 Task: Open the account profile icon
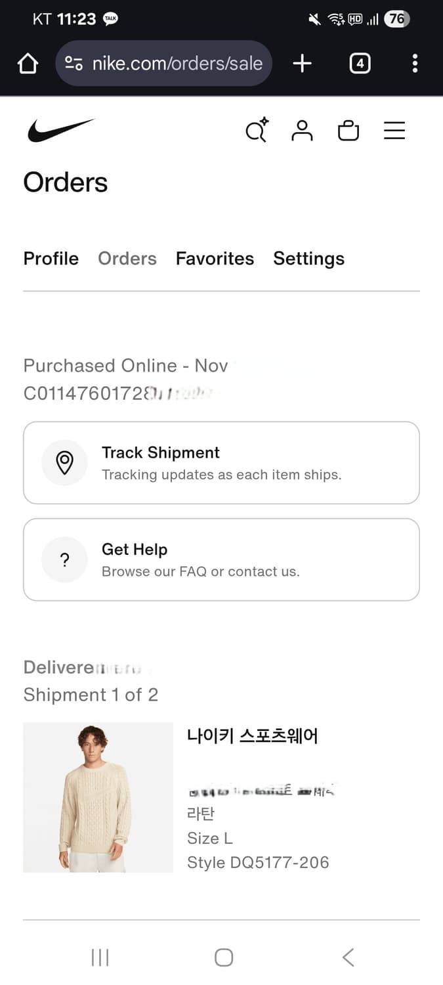click(x=302, y=131)
